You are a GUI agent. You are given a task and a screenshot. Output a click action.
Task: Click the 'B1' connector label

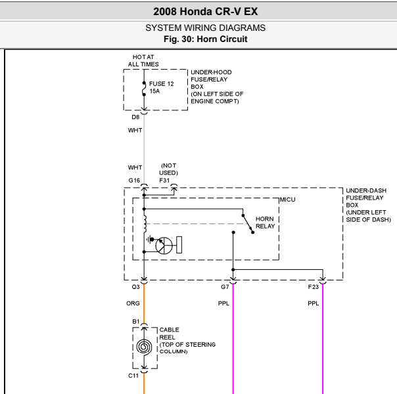[136, 321]
